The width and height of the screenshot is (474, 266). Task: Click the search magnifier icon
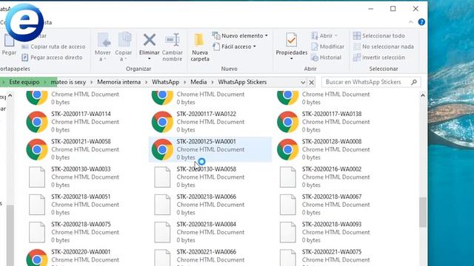[414, 82]
